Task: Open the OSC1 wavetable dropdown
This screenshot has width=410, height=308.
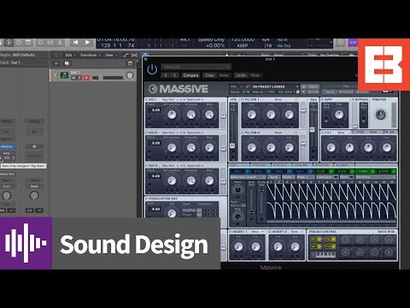Action: [170, 100]
